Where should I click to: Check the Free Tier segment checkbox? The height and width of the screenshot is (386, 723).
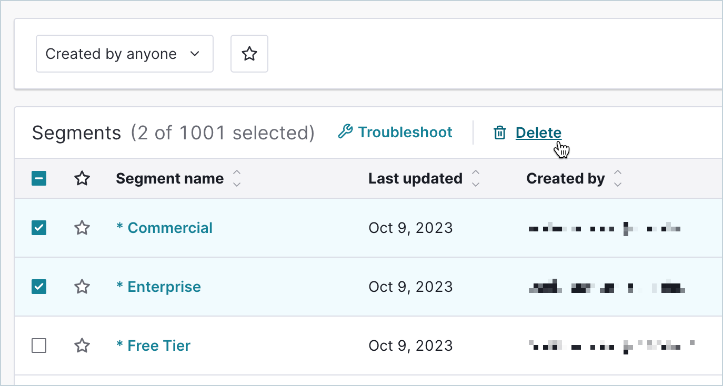(39, 346)
